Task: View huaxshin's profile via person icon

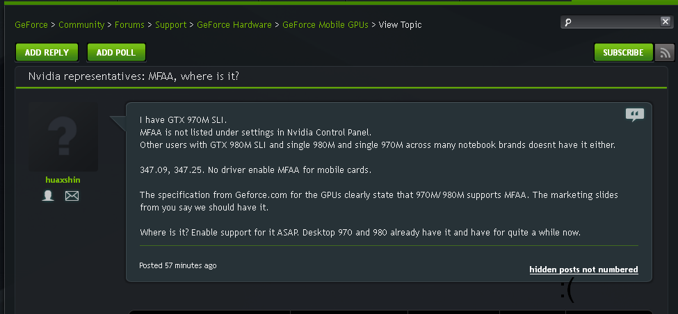Action: point(48,196)
